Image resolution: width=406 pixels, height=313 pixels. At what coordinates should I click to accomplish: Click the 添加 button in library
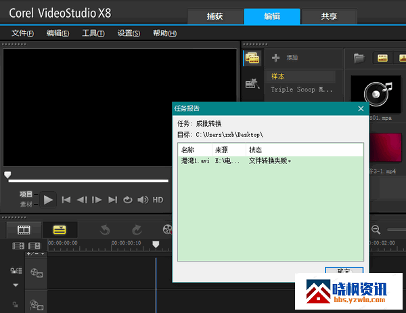(285, 58)
